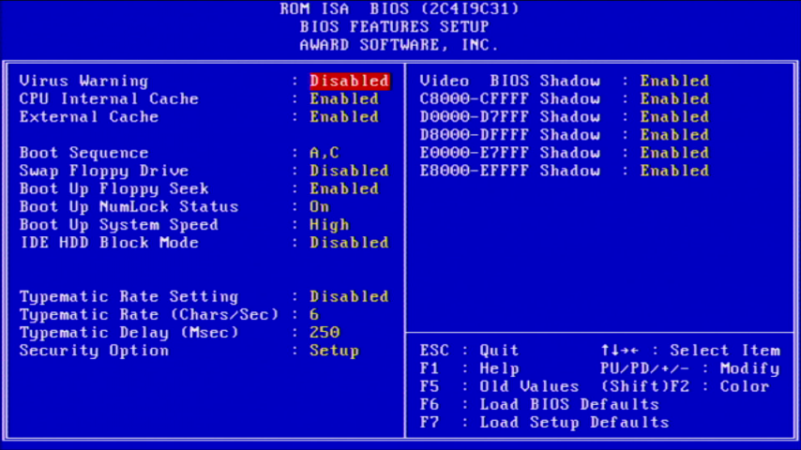Select the Boot Sequence A,C value
The height and width of the screenshot is (450, 801).
coord(325,153)
